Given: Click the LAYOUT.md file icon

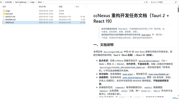Looking at the screenshot, I should [x=4, y=17].
